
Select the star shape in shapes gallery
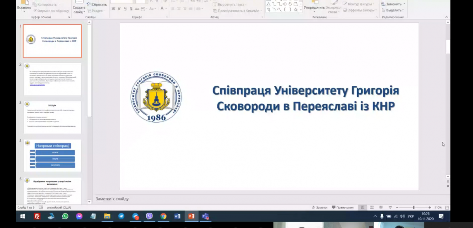(x=296, y=9)
